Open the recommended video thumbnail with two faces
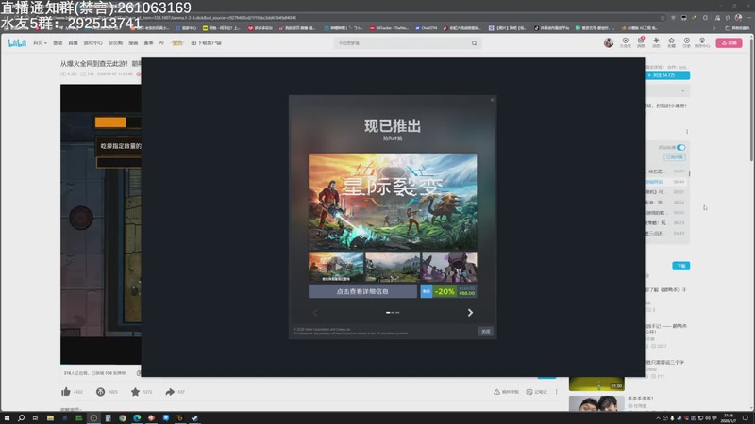755x424 pixels. click(596, 404)
